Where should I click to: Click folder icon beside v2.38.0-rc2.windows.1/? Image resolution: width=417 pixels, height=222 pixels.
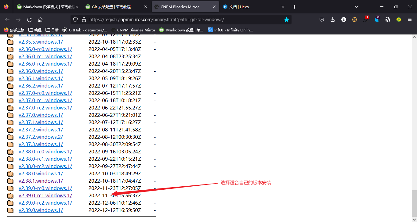pyautogui.click(x=10, y=167)
